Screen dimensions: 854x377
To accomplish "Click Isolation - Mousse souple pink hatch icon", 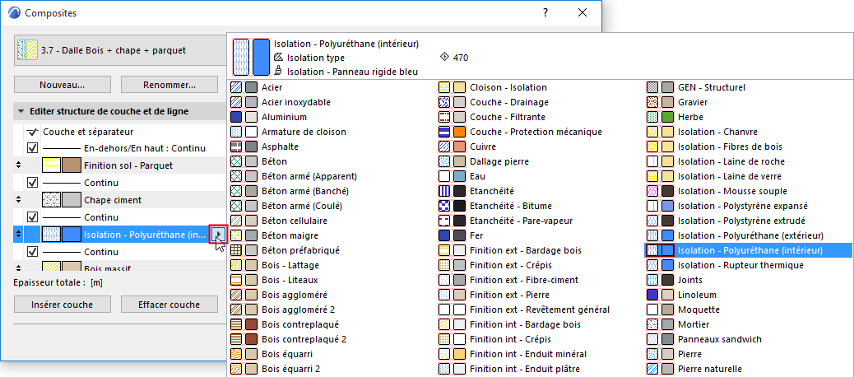I will coord(652,191).
